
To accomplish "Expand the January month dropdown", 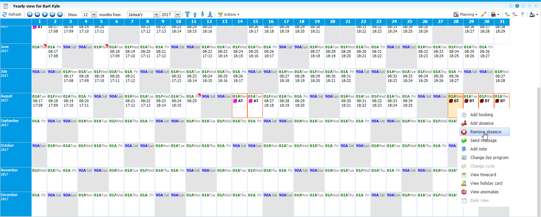I will (156, 14).
